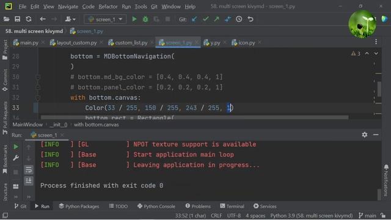391x220 pixels.
Task: Open file with the folder toolbar icon
Action: (6, 19)
